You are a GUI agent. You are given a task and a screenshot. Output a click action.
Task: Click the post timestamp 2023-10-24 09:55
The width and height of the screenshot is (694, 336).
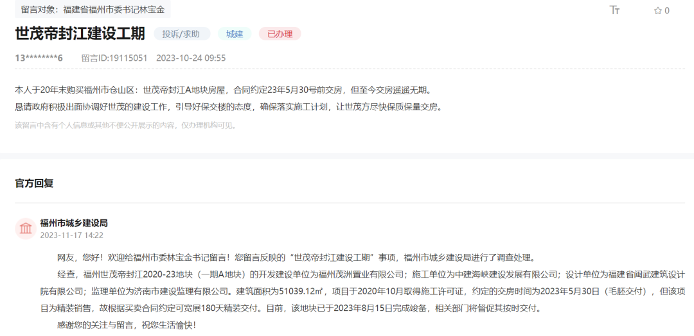(x=191, y=58)
